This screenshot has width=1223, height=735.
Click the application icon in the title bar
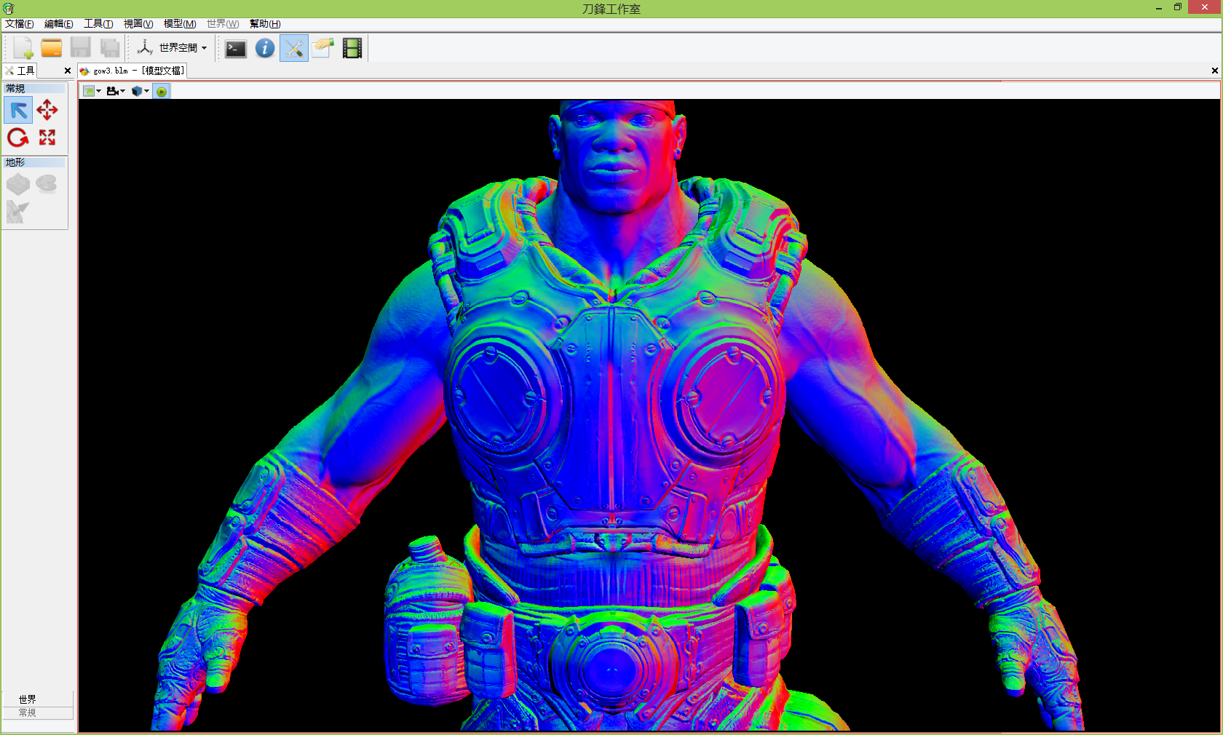[9, 9]
